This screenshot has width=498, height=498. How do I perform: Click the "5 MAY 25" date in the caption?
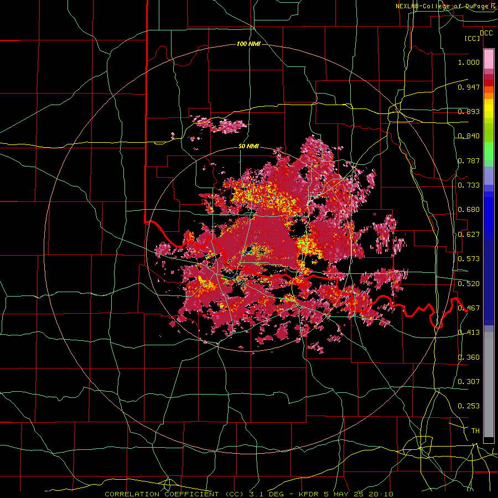[345, 494]
